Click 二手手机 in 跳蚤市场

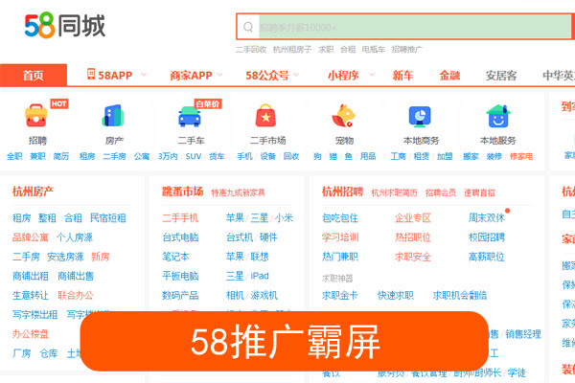[180, 218]
